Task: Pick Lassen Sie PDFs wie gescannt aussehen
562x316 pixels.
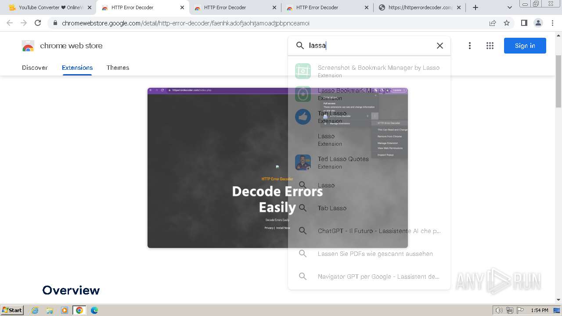Action: pos(369,254)
